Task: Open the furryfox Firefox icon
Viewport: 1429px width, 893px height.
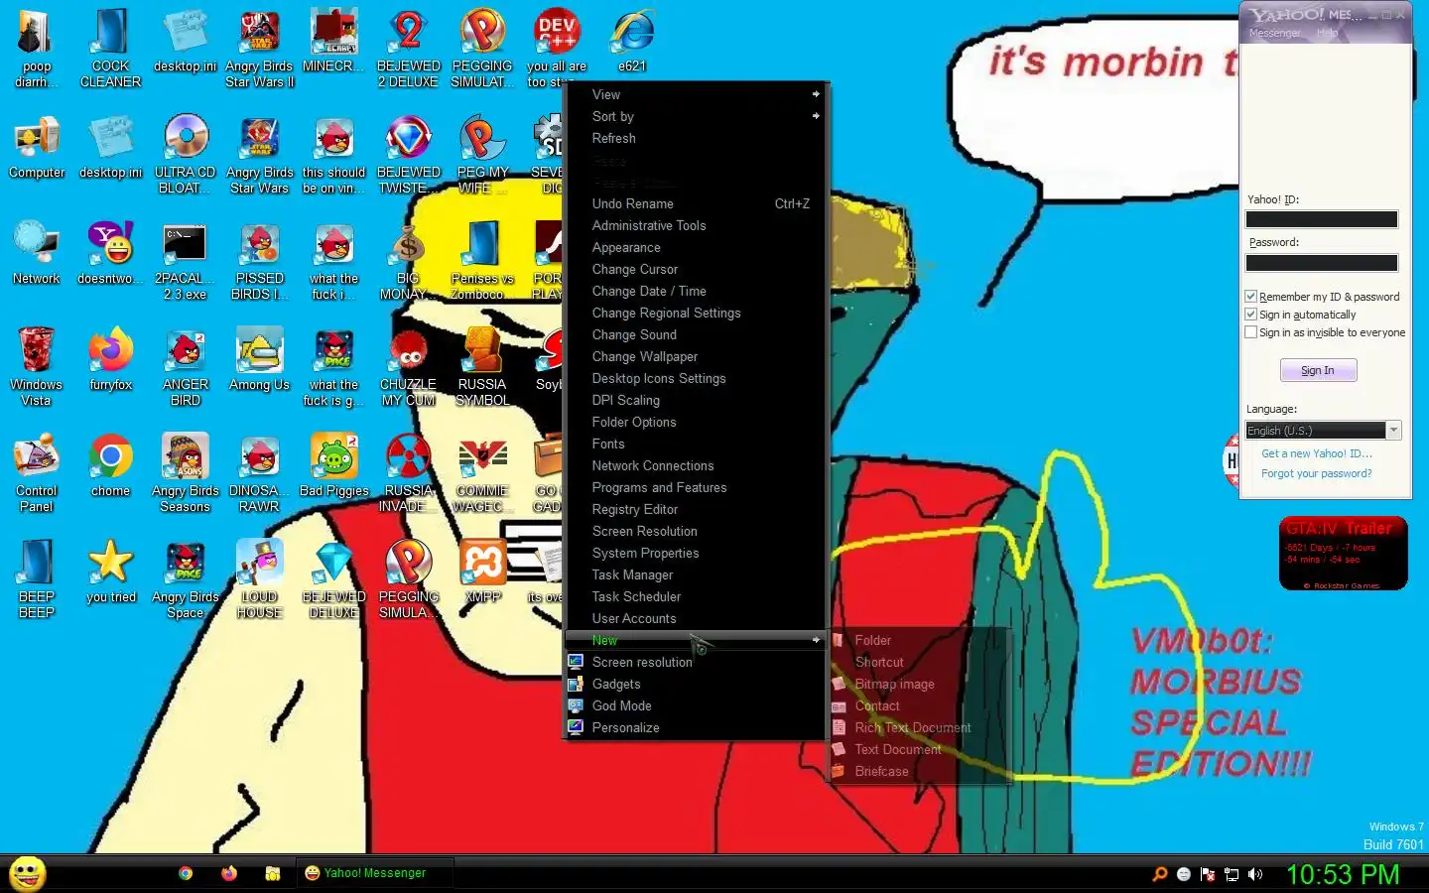Action: pos(110,359)
